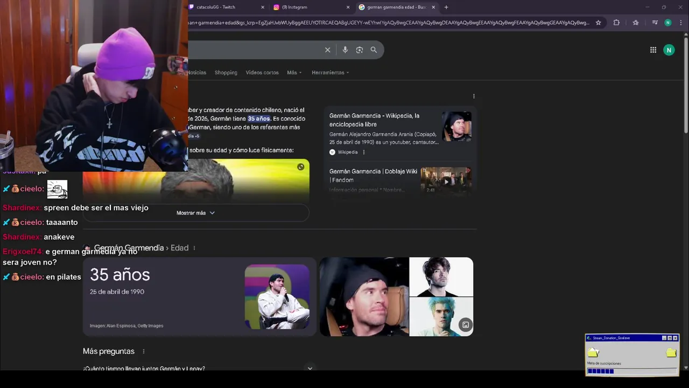Clear the Google search box text

pos(327,50)
